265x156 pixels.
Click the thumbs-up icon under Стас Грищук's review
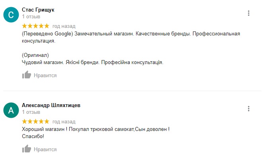click(27, 75)
